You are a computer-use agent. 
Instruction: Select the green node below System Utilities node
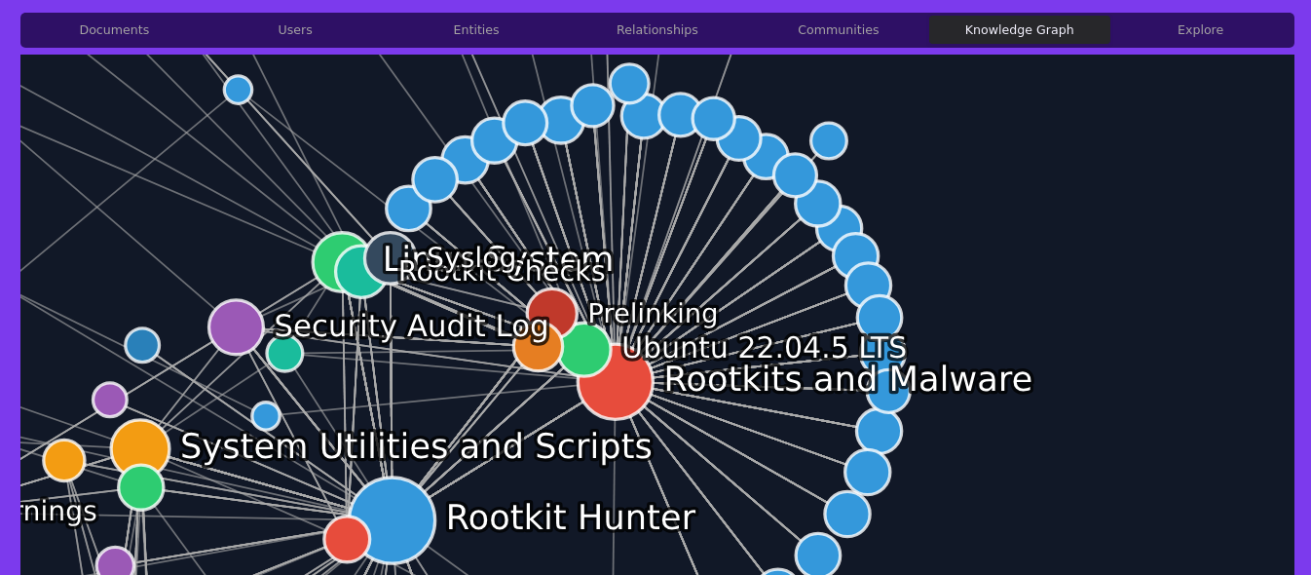(141, 486)
